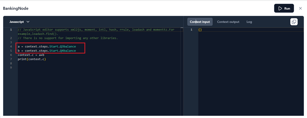
Task: Click the comment about importing other libraries
Action: coord(68,38)
